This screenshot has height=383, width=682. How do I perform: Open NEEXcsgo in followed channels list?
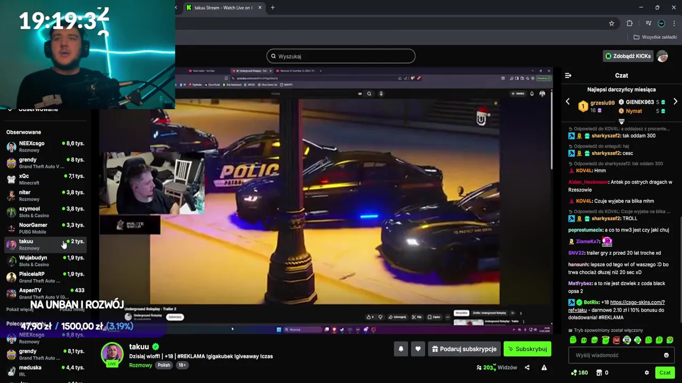tap(45, 147)
